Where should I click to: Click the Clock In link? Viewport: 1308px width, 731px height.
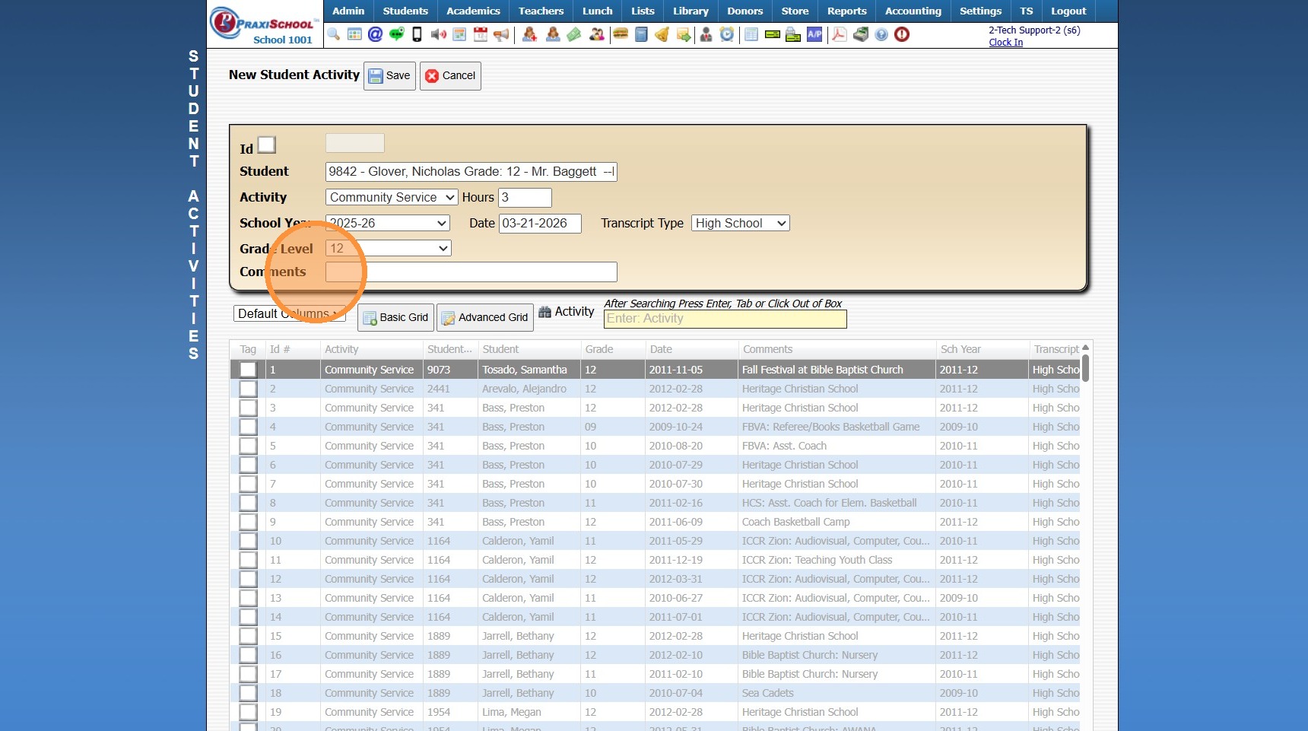click(x=1005, y=43)
